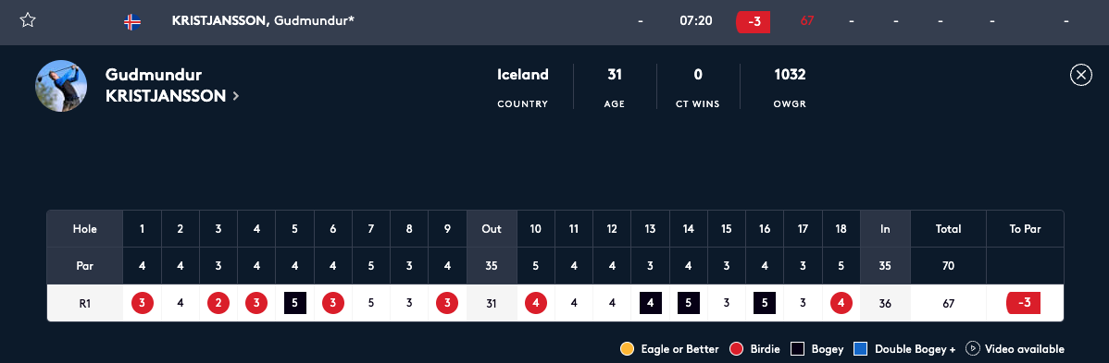Toggle favorite star for Kristjansson
This screenshot has height=363, width=1109.
coord(28,20)
